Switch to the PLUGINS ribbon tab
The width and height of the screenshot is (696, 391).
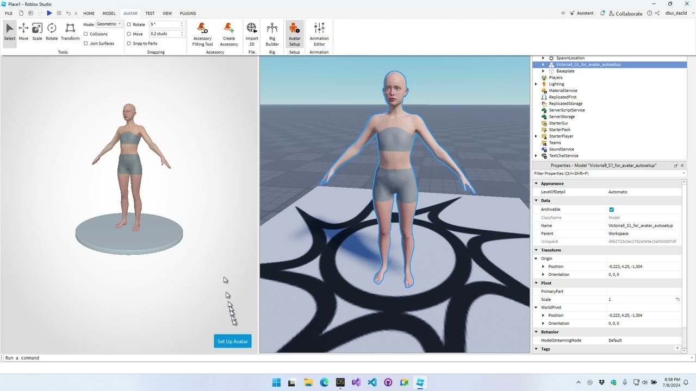click(188, 13)
